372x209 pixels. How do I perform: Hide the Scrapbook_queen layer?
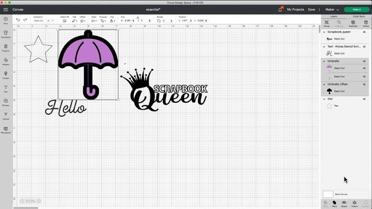(x=364, y=32)
